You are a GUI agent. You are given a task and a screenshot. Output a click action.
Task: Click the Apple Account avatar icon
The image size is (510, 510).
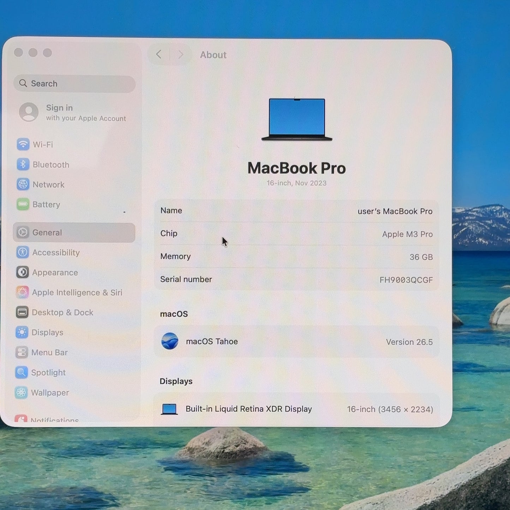[29, 112]
